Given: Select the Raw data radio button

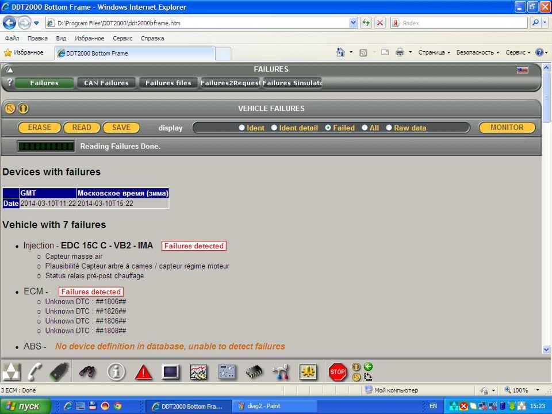Looking at the screenshot, I should [x=389, y=128].
